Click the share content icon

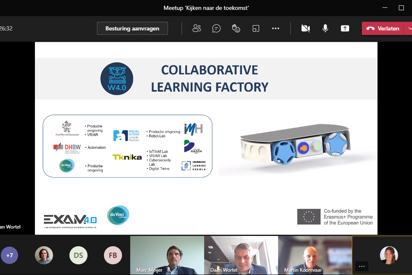pyautogui.click(x=345, y=28)
